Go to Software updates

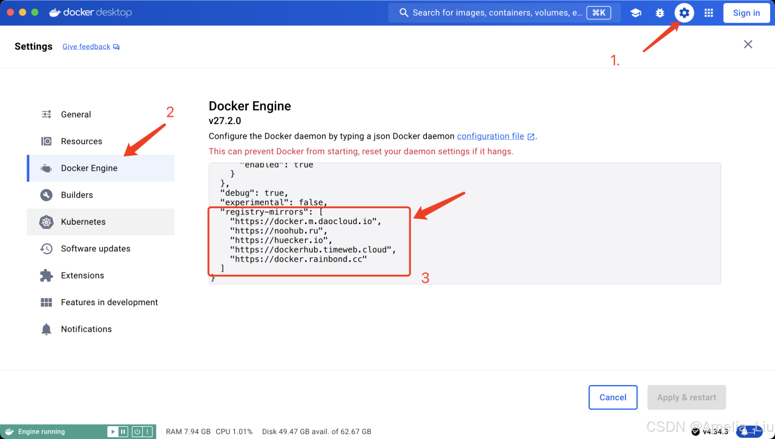click(x=95, y=248)
